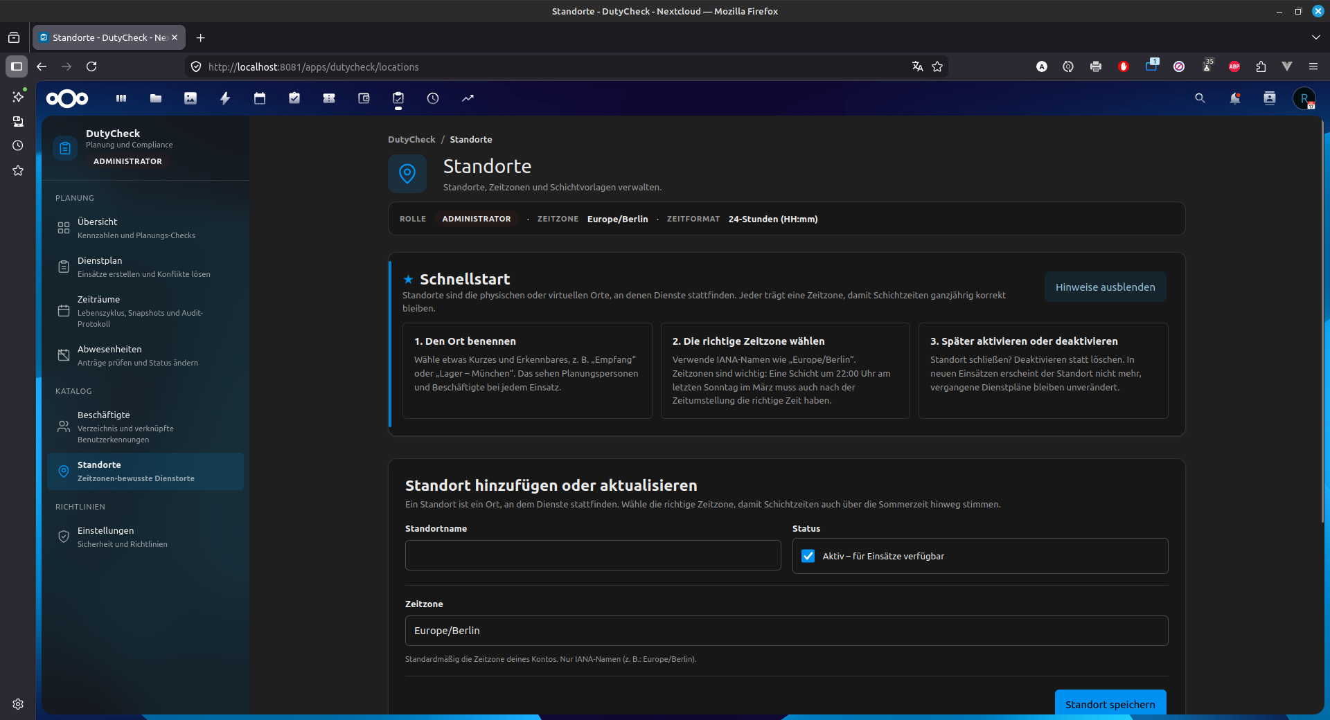Click the printer extension icon
The height and width of the screenshot is (720, 1330).
pyautogui.click(x=1096, y=66)
